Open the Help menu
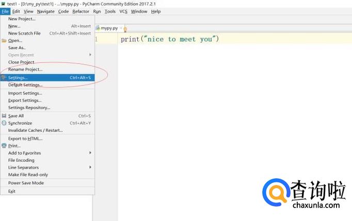352x221 pixels. click(156, 11)
